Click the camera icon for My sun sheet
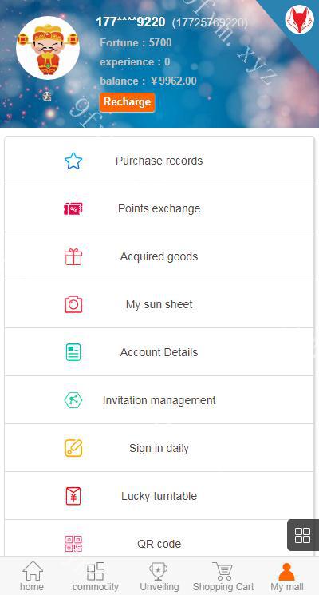Viewport: 319px width, 595px height. click(73, 304)
